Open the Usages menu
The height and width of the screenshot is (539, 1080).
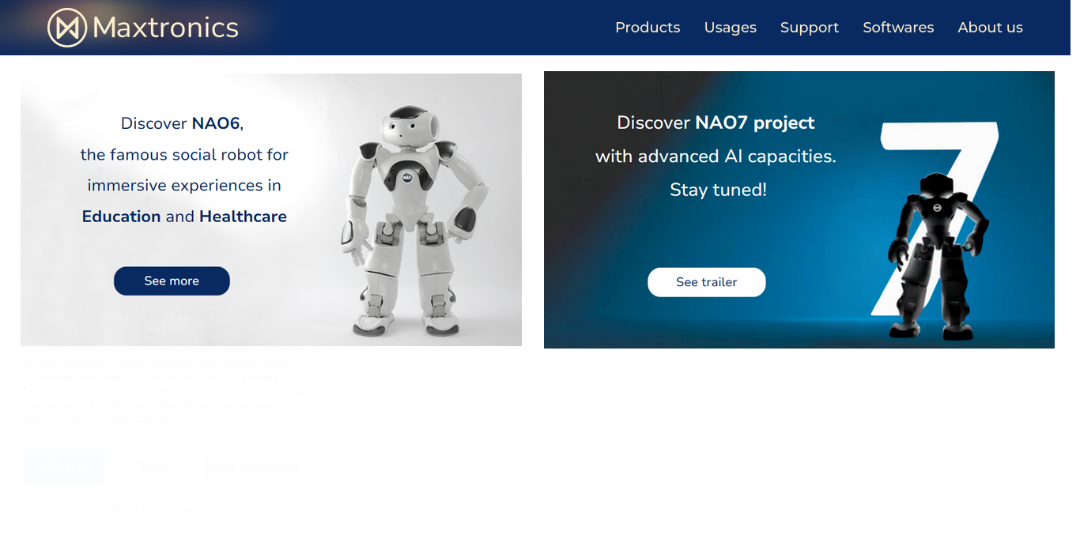click(731, 28)
